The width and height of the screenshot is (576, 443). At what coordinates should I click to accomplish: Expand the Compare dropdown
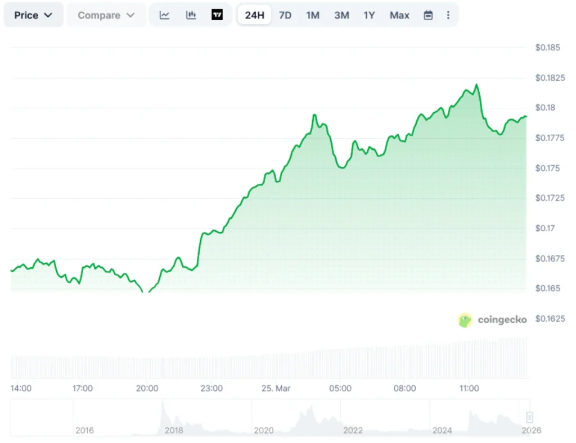coord(106,15)
